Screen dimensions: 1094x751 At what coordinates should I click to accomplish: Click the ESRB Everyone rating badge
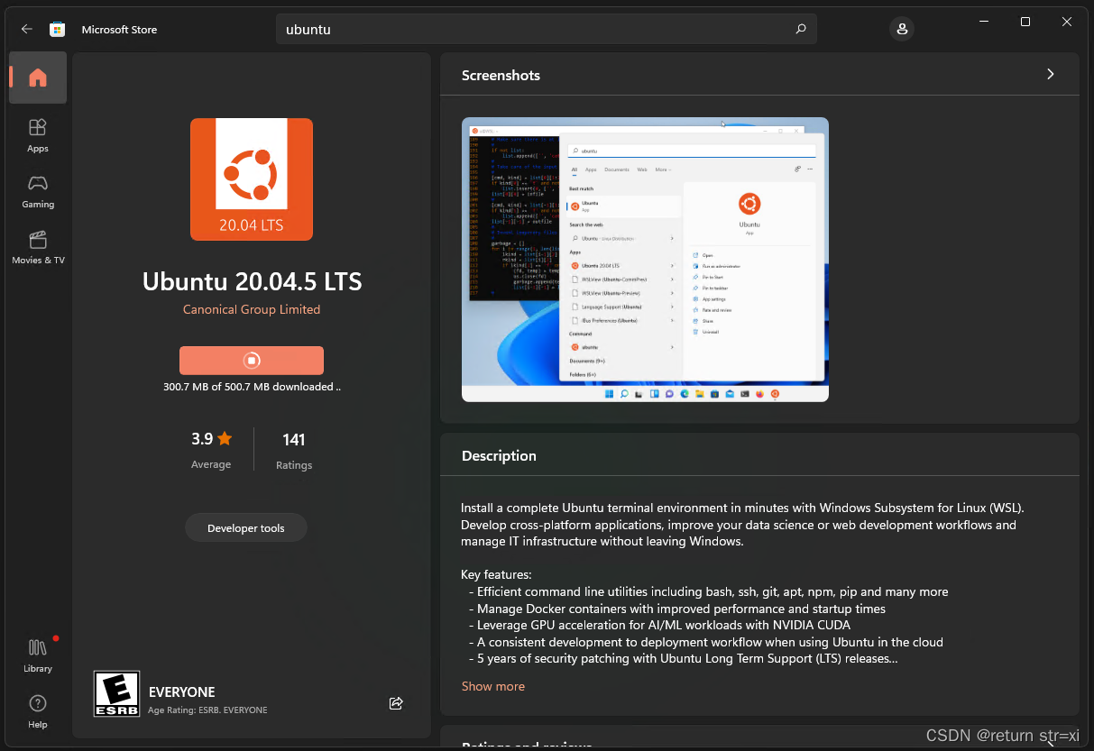[x=117, y=693]
